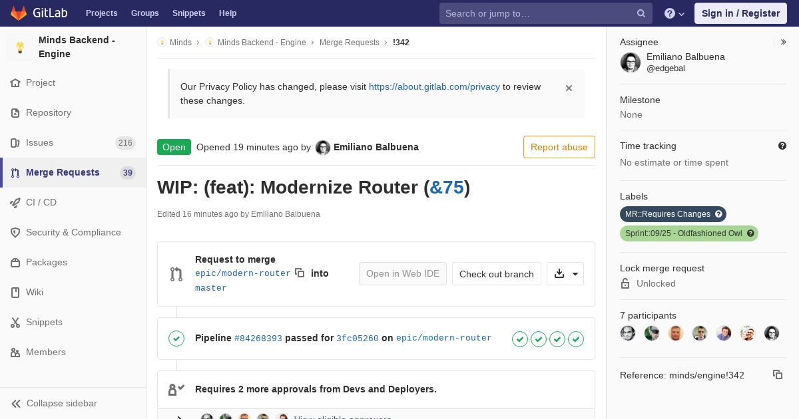Click the Time tracking help icon

pos(782,146)
